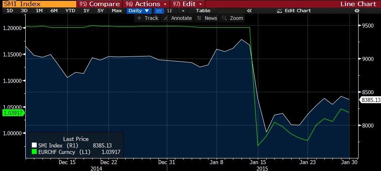The height and width of the screenshot is (171, 381).
Task: Open the Actions dropdown menu
Action: (146, 4)
